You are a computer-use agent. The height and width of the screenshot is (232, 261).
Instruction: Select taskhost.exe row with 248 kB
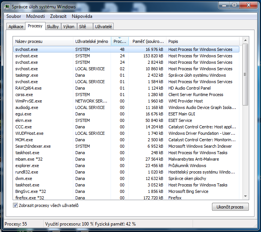pos(126,153)
